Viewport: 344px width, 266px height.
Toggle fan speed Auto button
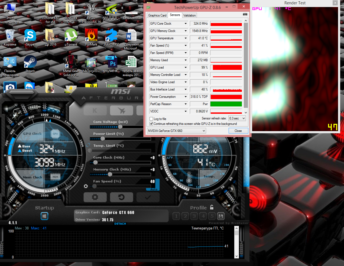pos(154,189)
